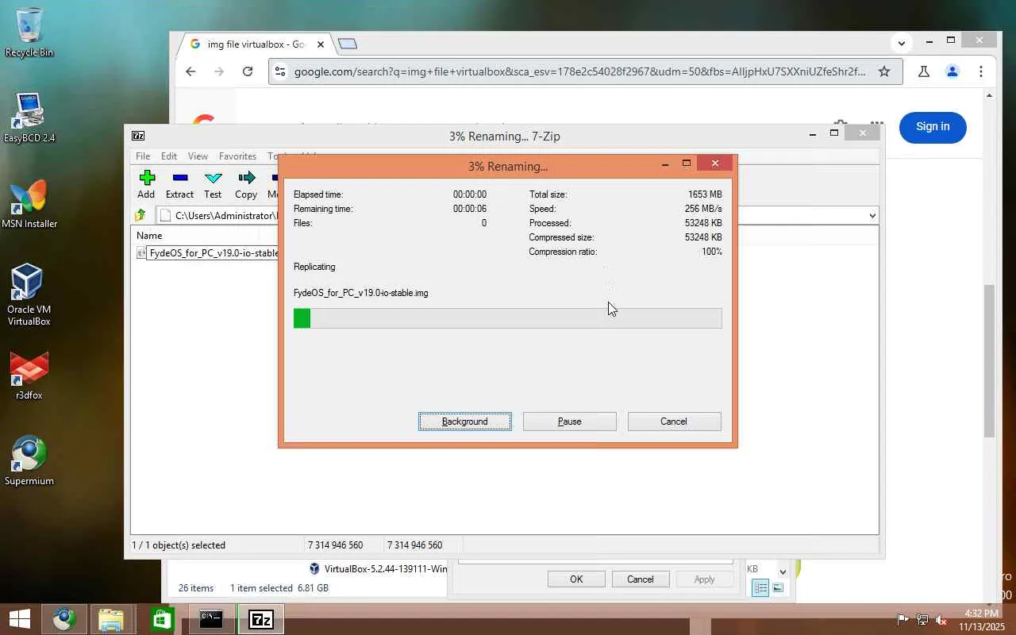Click the 7-Zip title bar app icon
The height and width of the screenshot is (635, 1016).
(x=138, y=136)
